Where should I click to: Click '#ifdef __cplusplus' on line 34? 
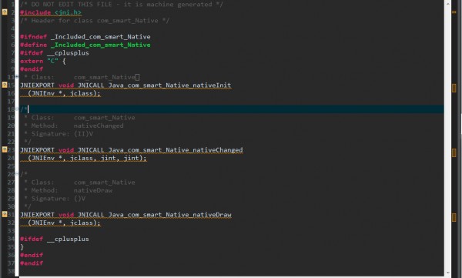point(55,239)
